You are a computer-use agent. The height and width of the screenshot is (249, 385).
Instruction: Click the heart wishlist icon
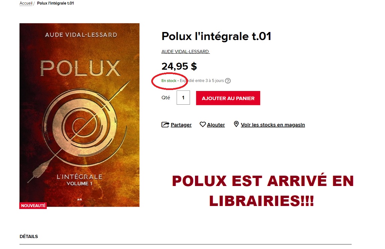pos(203,125)
